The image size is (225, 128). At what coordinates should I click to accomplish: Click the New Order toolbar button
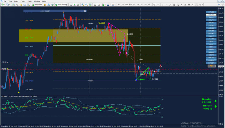click(37, 5)
